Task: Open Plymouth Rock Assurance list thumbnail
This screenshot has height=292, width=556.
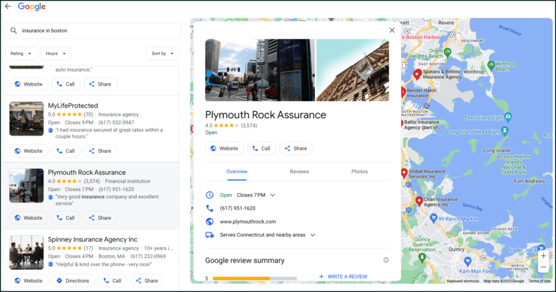Action: 27,185
